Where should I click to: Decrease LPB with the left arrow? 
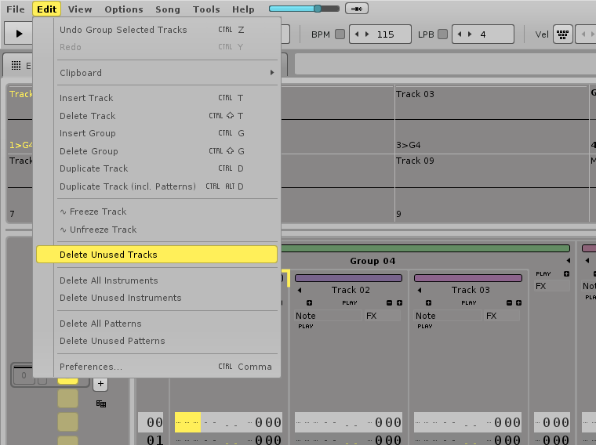pos(460,34)
